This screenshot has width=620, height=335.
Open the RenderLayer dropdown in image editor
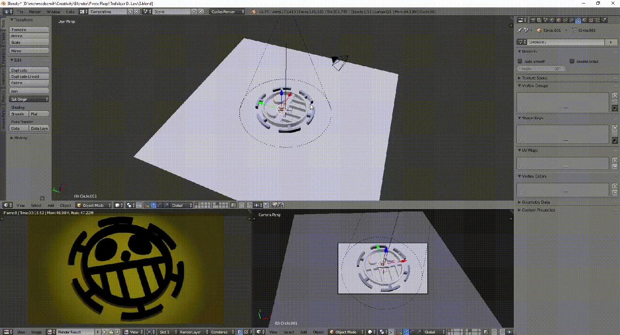[x=193, y=332]
